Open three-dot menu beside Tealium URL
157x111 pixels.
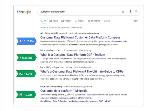click(x=95, y=50)
